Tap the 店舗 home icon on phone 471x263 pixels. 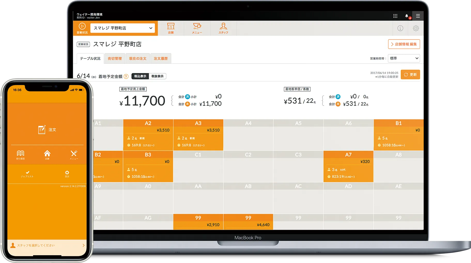[x=47, y=155]
